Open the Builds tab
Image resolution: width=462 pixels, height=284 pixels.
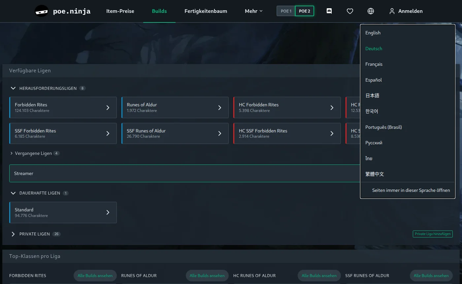[159, 11]
